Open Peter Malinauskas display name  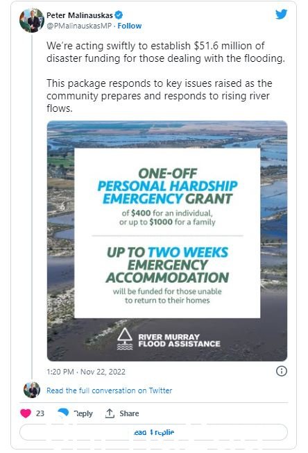[x=80, y=15]
